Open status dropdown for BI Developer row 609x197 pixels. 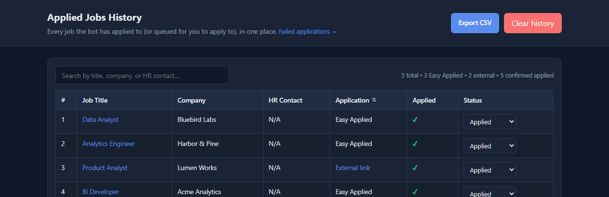coord(490,192)
